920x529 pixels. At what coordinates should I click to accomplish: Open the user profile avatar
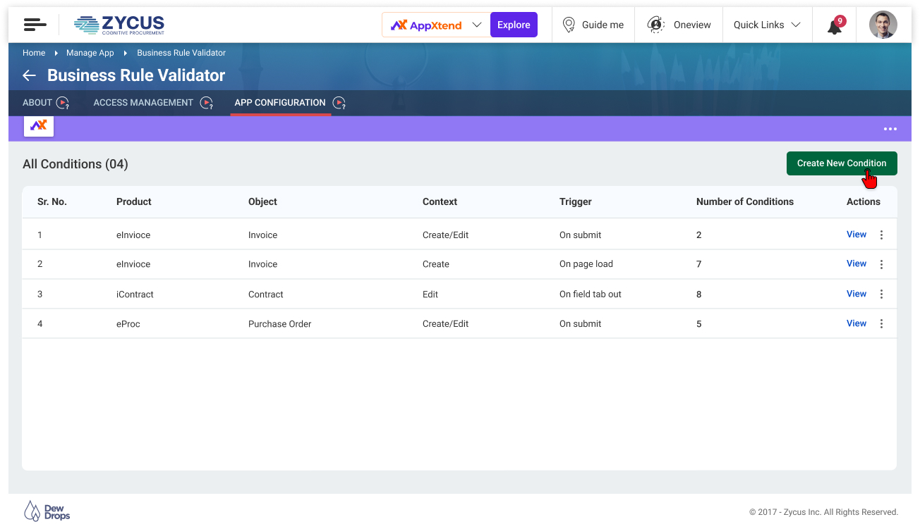tap(883, 25)
